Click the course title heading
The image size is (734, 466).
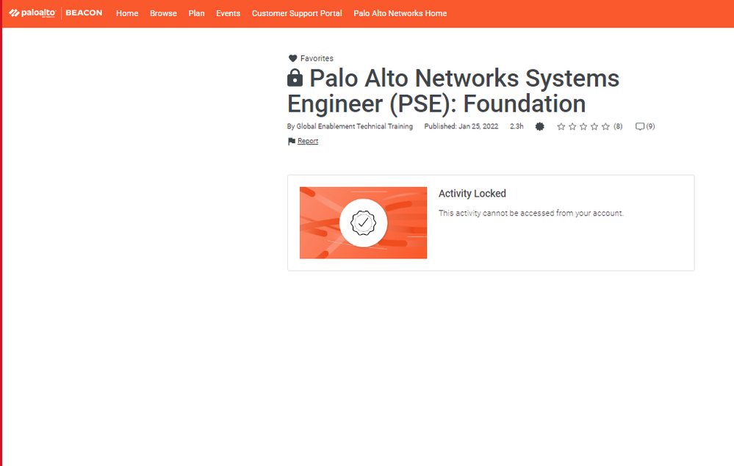pos(453,91)
